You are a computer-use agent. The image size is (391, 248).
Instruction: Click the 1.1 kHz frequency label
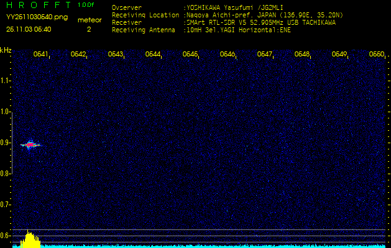click(6, 81)
